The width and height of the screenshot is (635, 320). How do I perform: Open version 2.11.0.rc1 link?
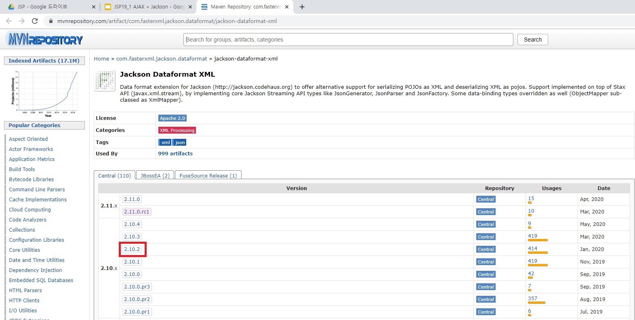tap(137, 212)
